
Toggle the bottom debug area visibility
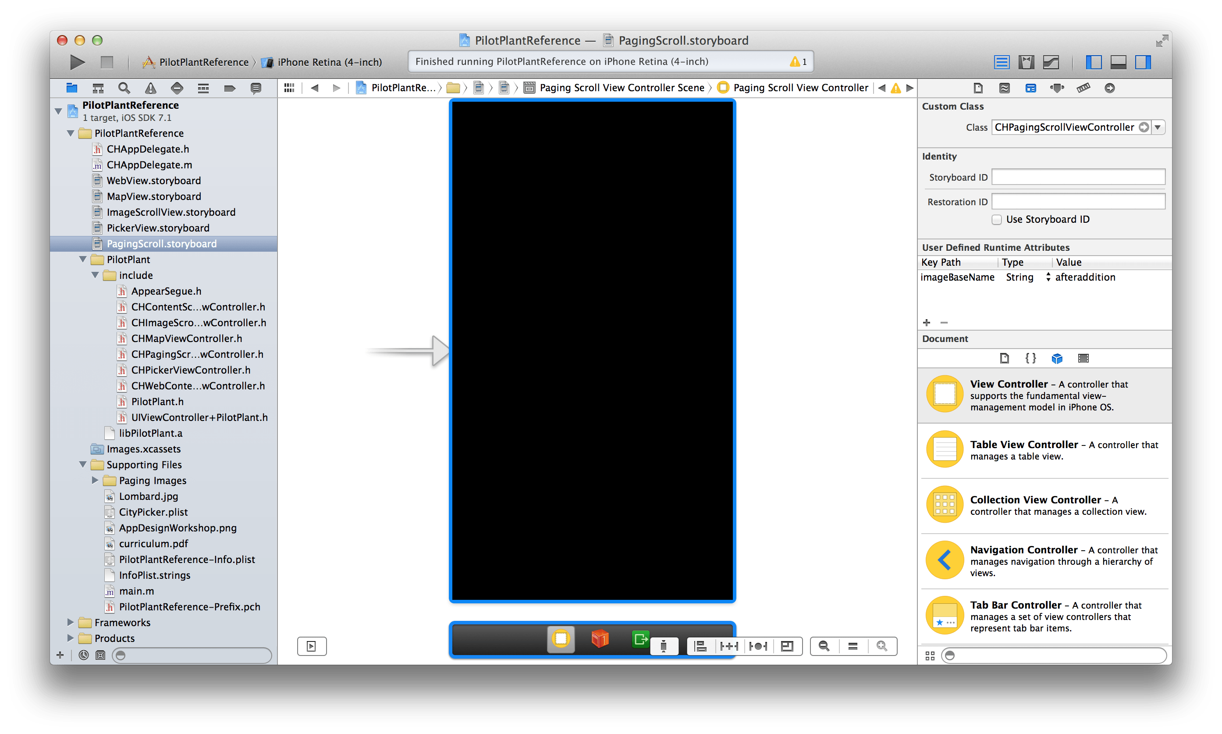1118,62
